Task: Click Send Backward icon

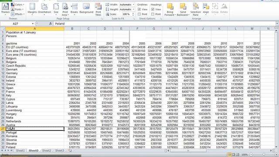Action: 183,7
